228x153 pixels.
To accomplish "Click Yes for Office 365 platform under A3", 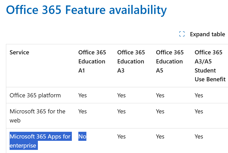I will pyautogui.click(x=121, y=95).
